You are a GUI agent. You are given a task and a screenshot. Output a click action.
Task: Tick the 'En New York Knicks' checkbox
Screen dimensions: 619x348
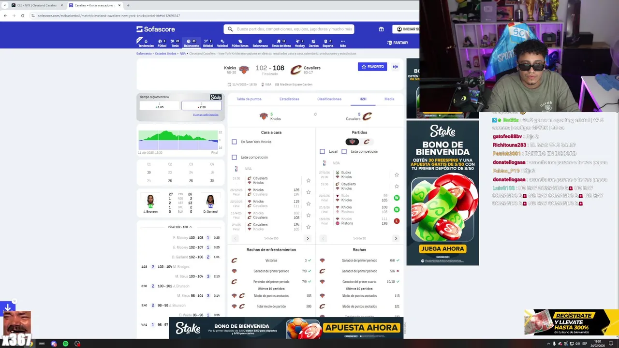click(x=235, y=142)
